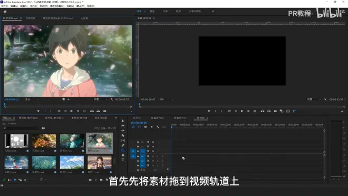Image resolution: width=348 pixels, height=196 pixels.
Task: Switch to Effect Controls tab
Action: click(31, 18)
